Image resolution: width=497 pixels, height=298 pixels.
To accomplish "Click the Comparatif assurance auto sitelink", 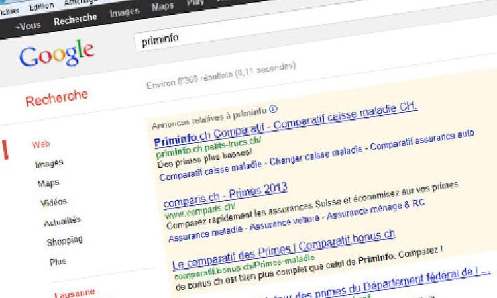I will point(422,139).
